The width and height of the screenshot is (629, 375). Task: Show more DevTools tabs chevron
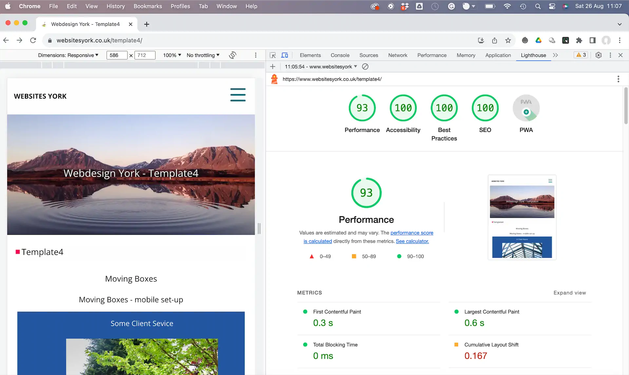[x=555, y=55]
